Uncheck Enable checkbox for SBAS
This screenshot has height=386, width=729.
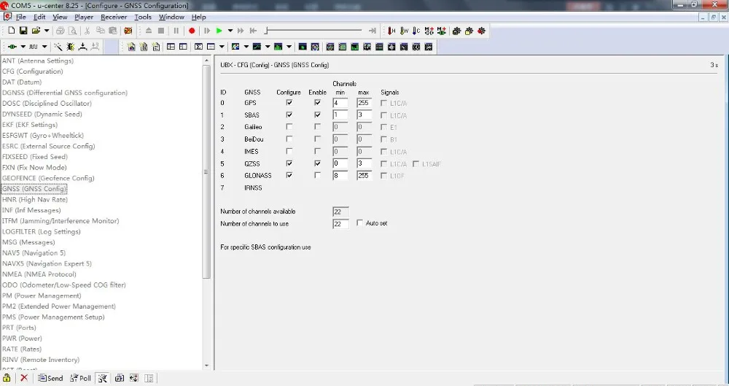(x=317, y=115)
